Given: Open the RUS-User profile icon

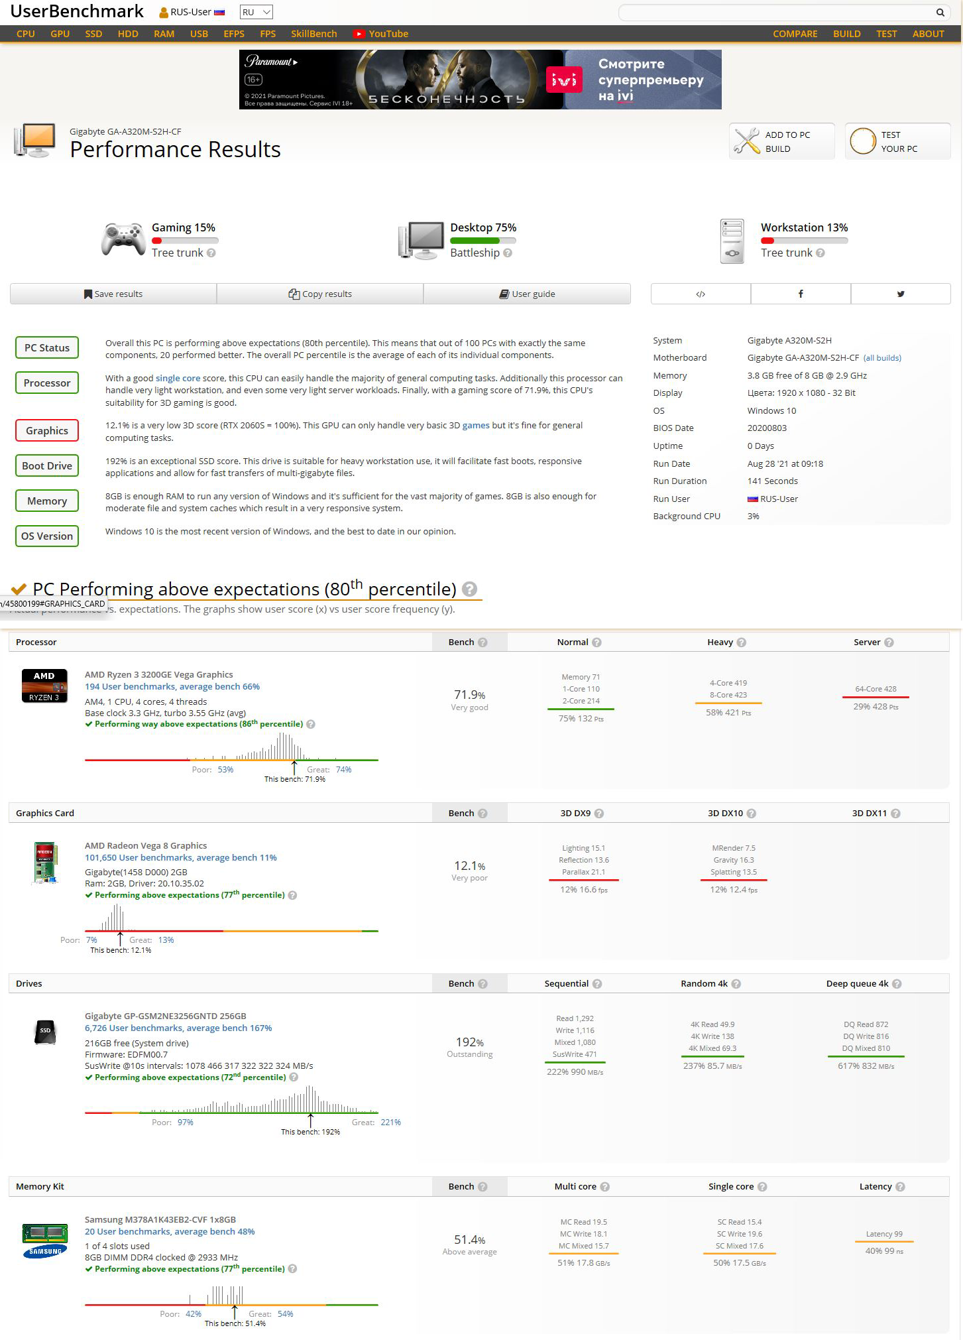Looking at the screenshot, I should [x=164, y=12].
